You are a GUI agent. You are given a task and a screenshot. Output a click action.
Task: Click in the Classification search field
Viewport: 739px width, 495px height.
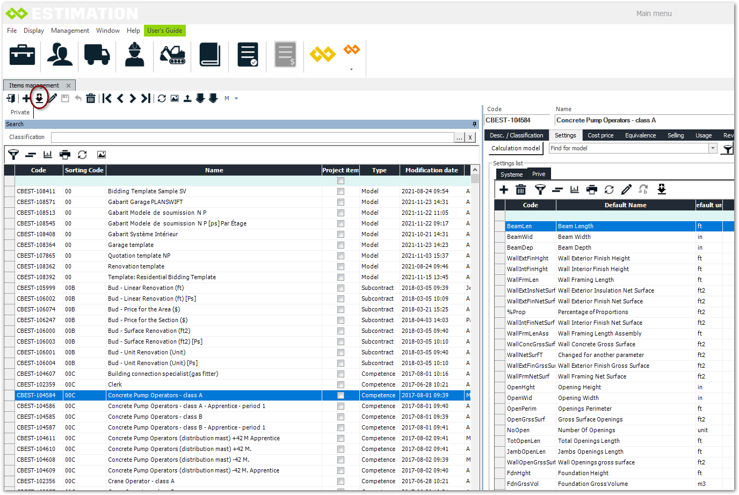coord(252,137)
